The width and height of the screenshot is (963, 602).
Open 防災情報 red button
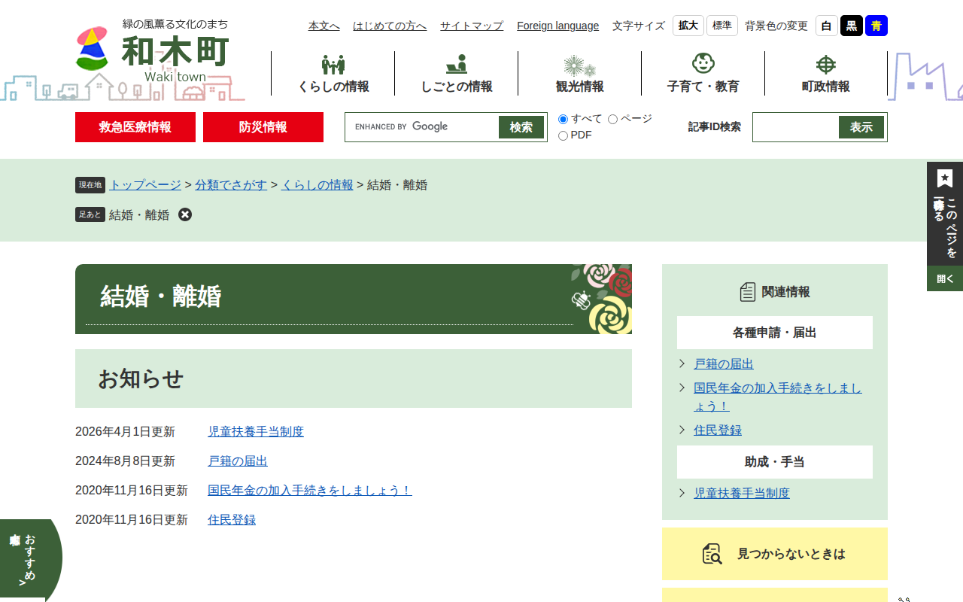pyautogui.click(x=263, y=127)
